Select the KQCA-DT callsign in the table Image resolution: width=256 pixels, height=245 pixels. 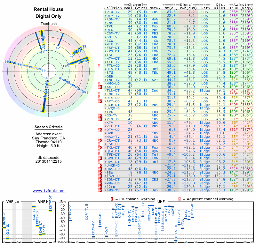pyautogui.click(x=112, y=151)
